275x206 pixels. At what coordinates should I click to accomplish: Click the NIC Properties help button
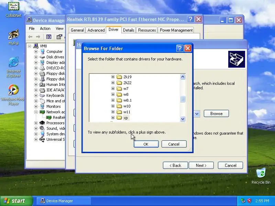190,19
